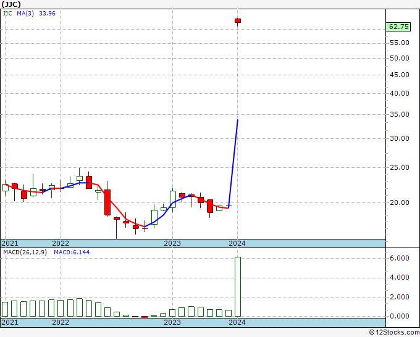Image resolution: width=420 pixels, height=337 pixels.
Task: Click 2023 on the MACD timeline
Action: pos(172,322)
